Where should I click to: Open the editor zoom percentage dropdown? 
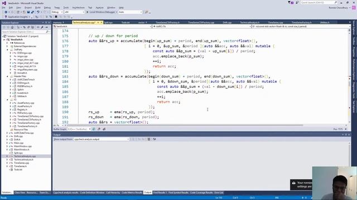tap(58, 125)
